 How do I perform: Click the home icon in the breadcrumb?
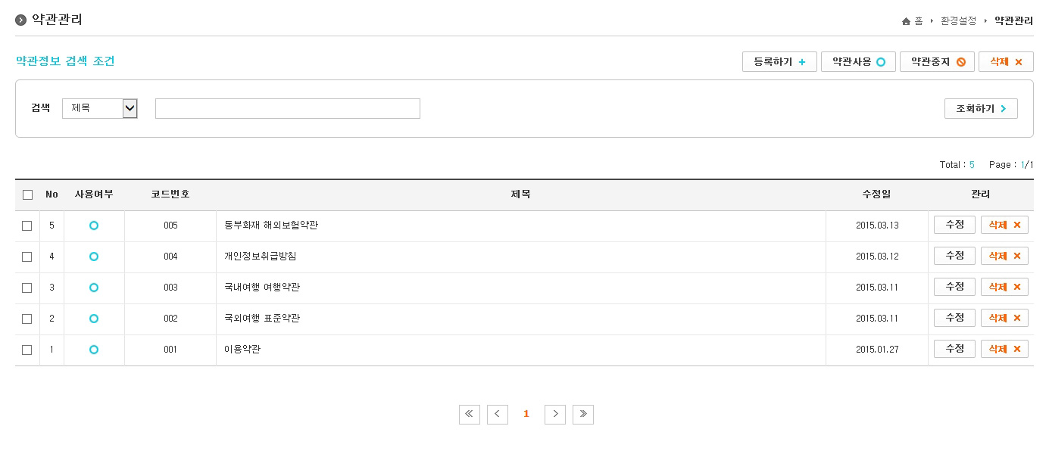pyautogui.click(x=906, y=21)
